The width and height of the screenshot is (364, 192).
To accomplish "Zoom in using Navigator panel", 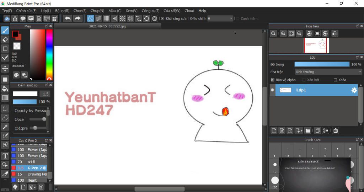I will [x=283, y=33].
